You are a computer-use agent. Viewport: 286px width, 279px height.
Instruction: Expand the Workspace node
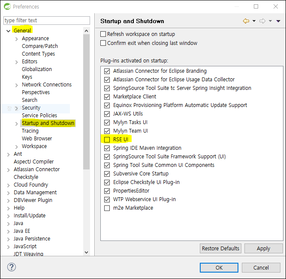(17, 147)
